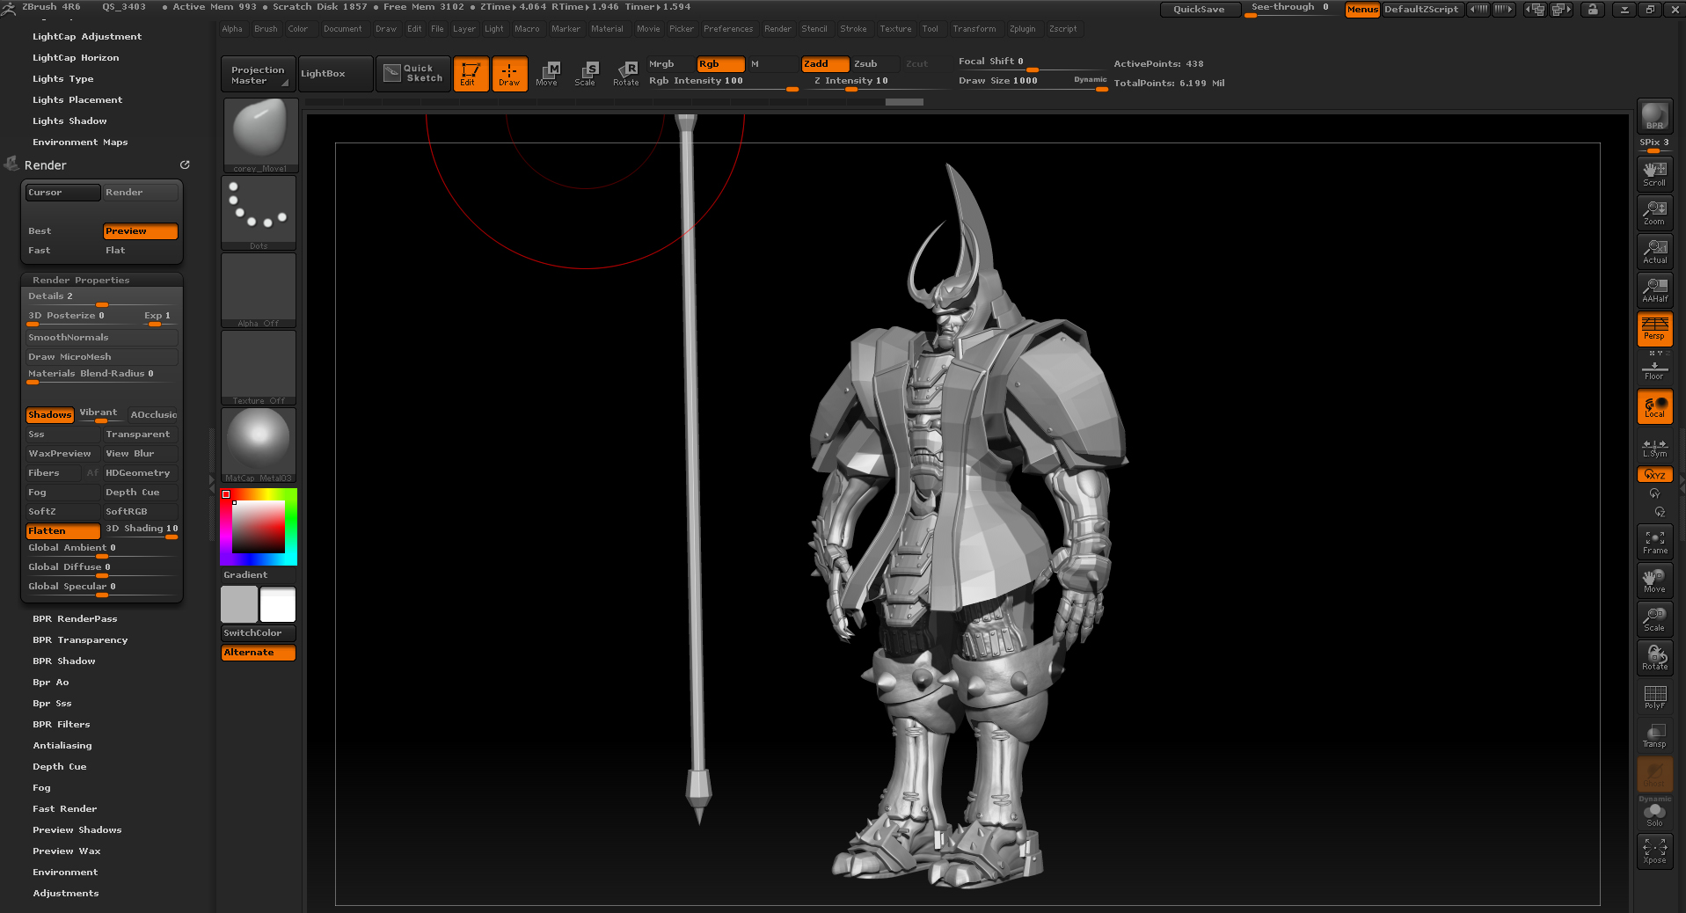Expand Antialiasing section
Screen dimensions: 1686x913
point(62,746)
